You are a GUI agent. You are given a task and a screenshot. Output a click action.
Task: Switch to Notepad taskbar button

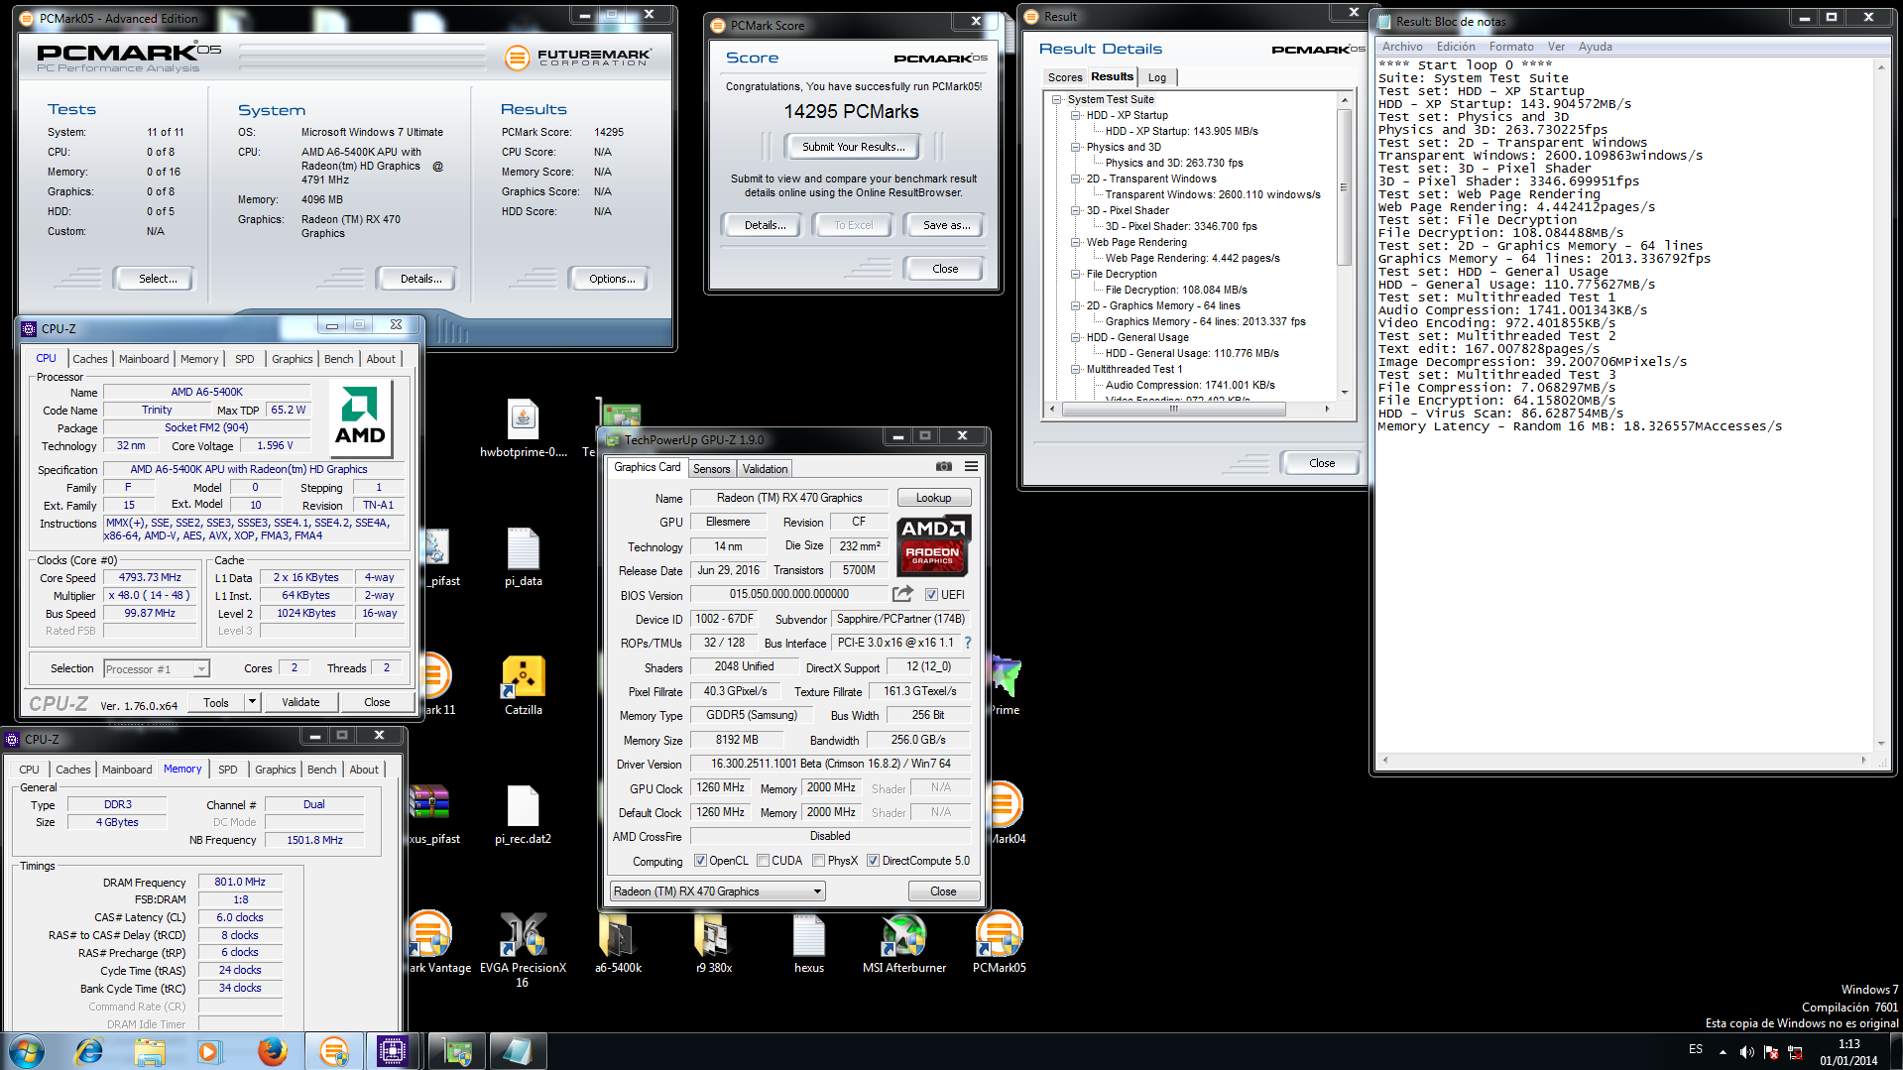517,1051
